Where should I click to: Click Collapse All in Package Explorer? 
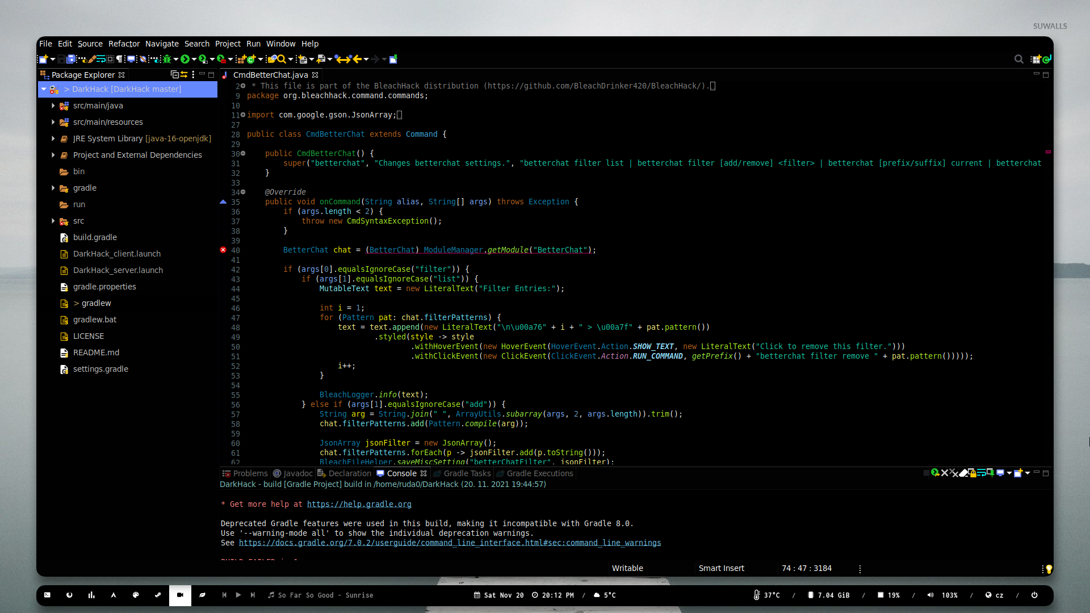pyautogui.click(x=174, y=75)
